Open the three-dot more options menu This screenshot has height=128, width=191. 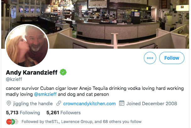150,58
